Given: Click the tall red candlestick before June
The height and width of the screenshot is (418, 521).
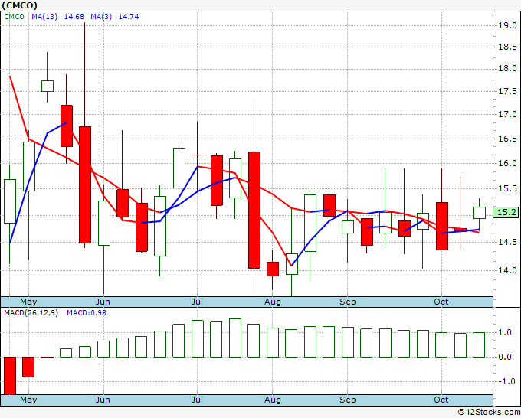Looking at the screenshot, I should [85, 185].
